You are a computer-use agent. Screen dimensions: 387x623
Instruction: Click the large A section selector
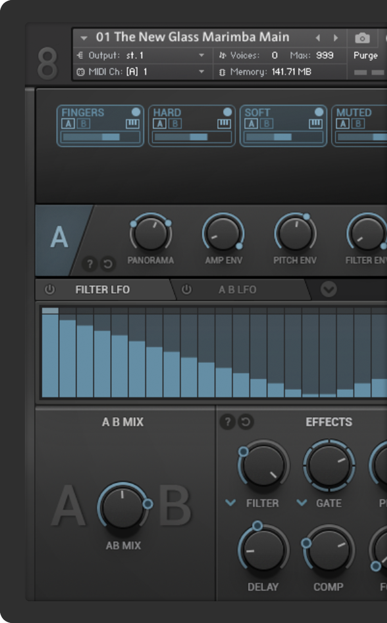(59, 238)
